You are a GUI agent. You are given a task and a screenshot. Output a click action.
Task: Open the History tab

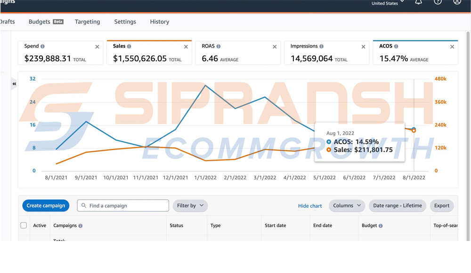click(x=159, y=22)
